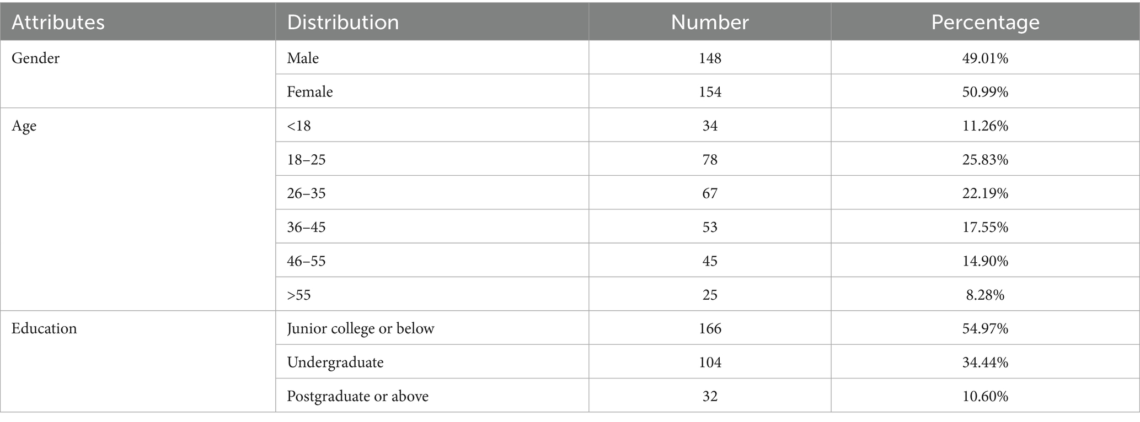1140x422 pixels.
Task: Select the Percentage column header
Action: tap(985, 23)
